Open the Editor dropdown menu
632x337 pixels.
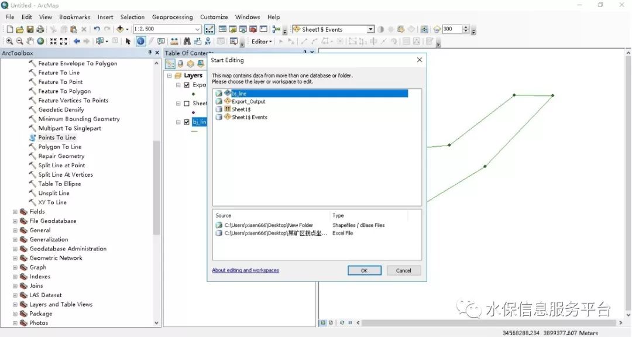point(262,42)
